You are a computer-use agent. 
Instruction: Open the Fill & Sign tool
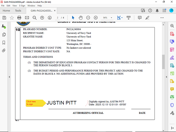172,57
